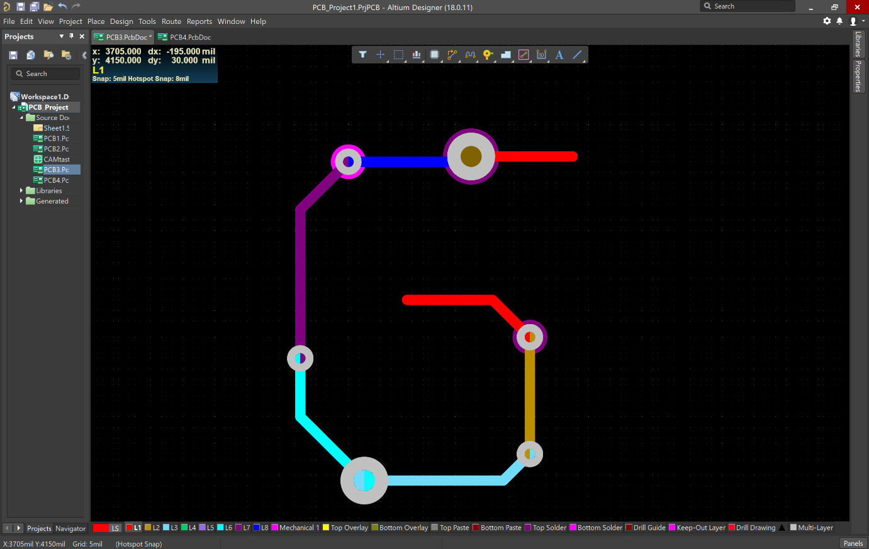869x549 pixels.
Task: Activate the interactive routing tool
Action: point(452,55)
